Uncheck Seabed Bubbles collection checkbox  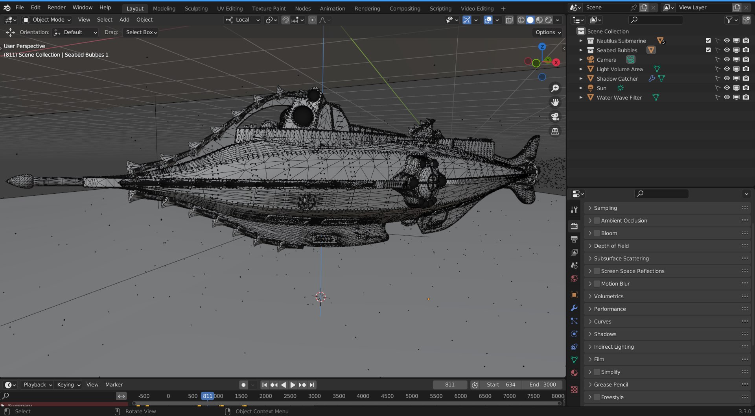708,50
